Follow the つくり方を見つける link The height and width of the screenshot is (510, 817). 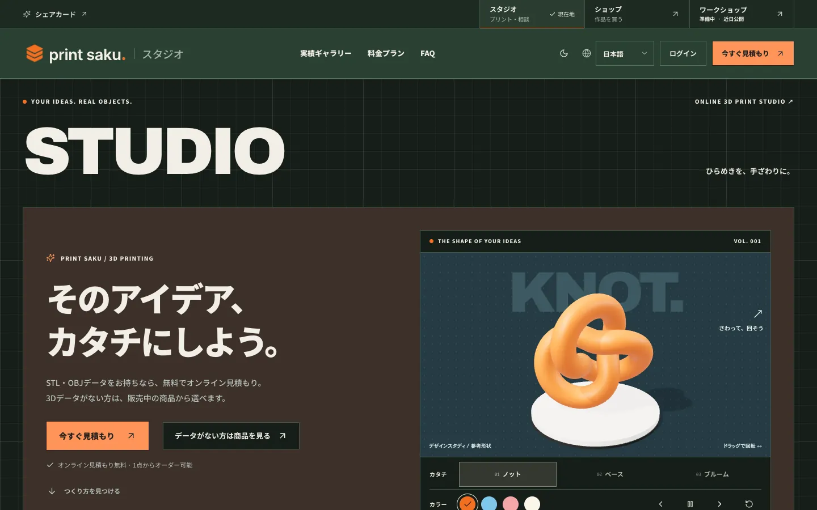(84, 491)
